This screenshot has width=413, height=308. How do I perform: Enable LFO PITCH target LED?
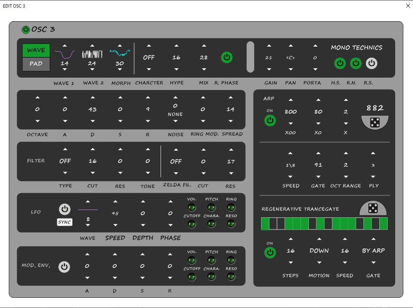pyautogui.click(x=211, y=207)
